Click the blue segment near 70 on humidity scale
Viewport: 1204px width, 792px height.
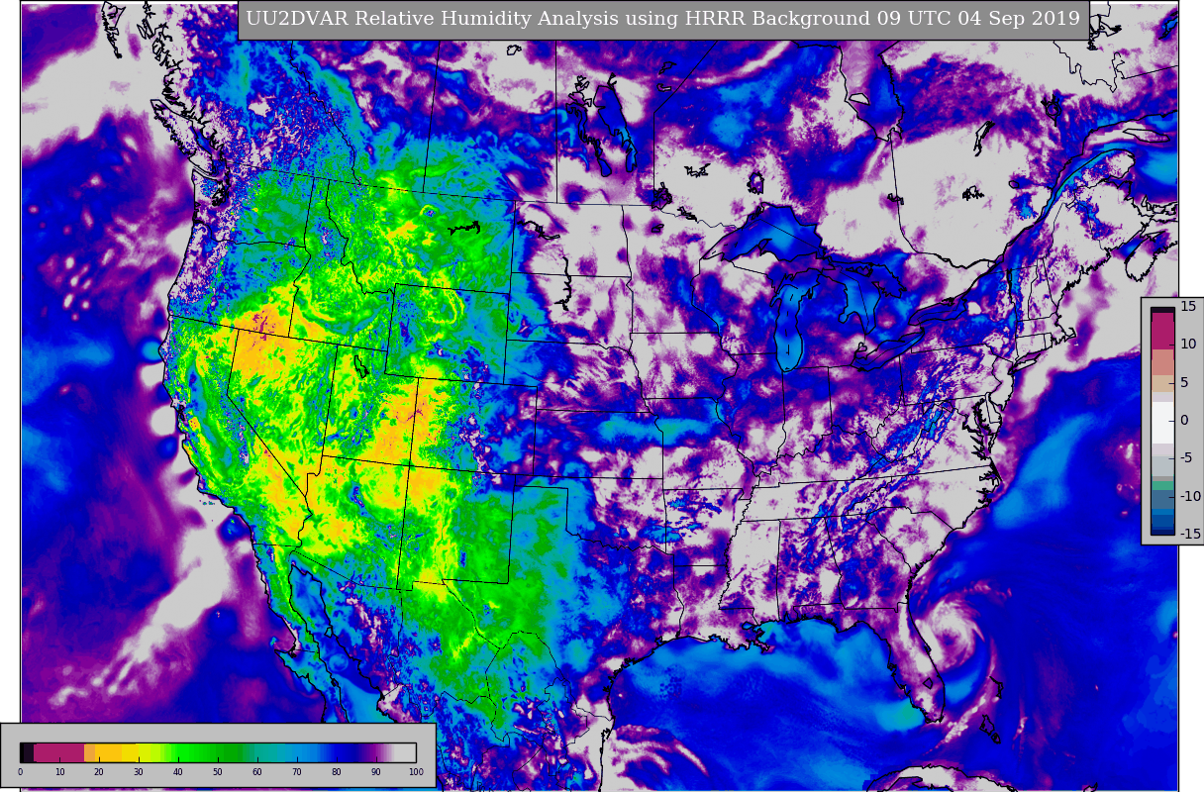tap(297, 752)
